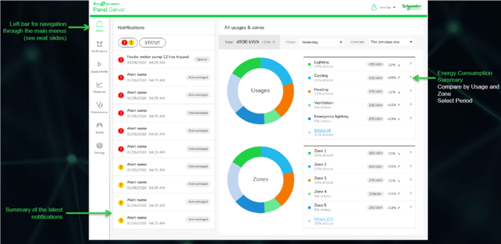Screen dimensions: 501x244
Task: Open the Teams section in the sidebar
Action: [100, 128]
